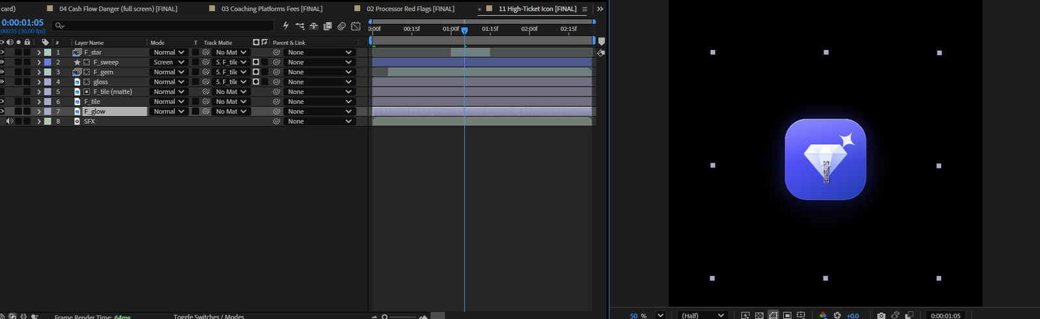This screenshot has height=319, width=1040.
Task: Click the zoom into timeline mountain icon
Action: 423,316
